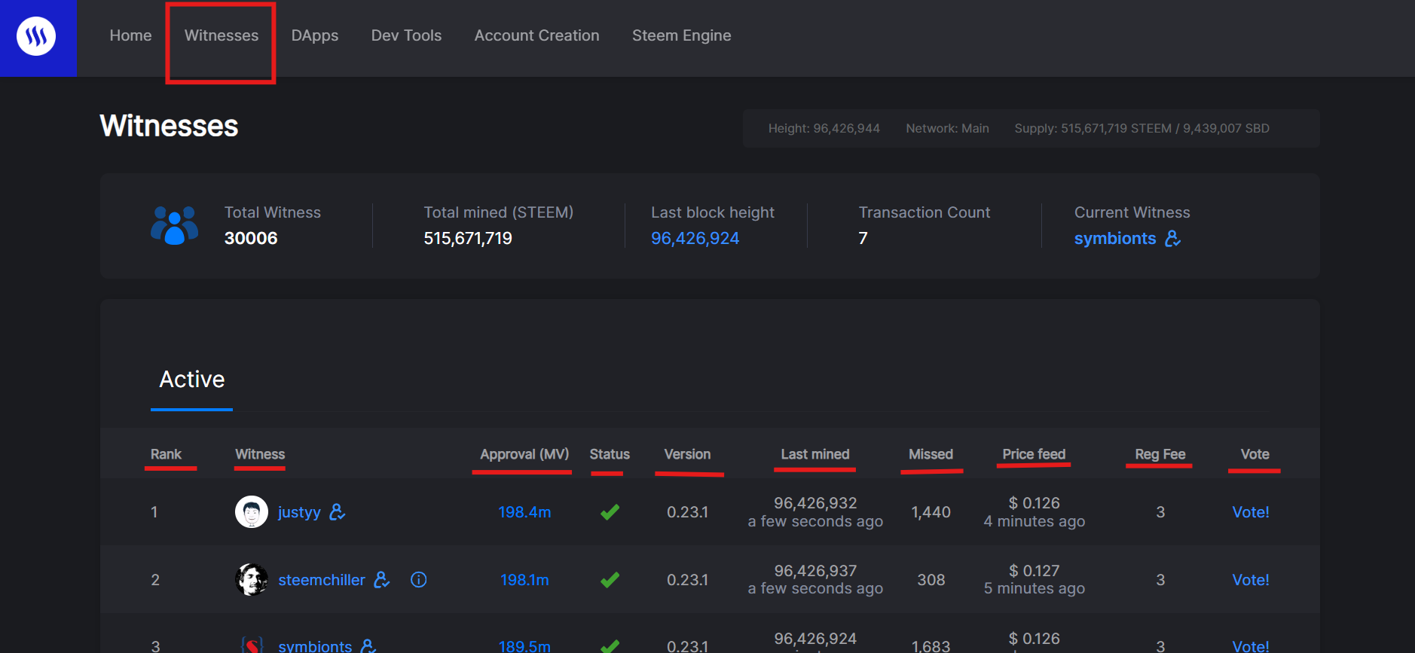Sort table by Rank column

click(x=166, y=454)
